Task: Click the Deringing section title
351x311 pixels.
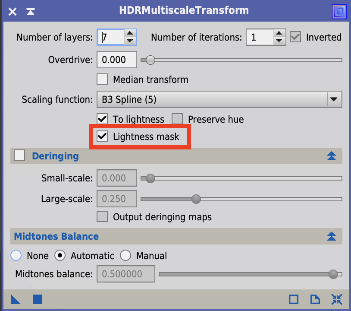Action: pos(55,156)
